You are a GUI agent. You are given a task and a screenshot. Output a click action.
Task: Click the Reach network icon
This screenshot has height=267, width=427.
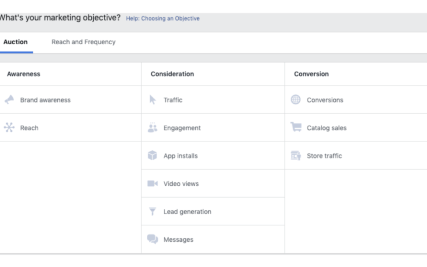click(9, 127)
